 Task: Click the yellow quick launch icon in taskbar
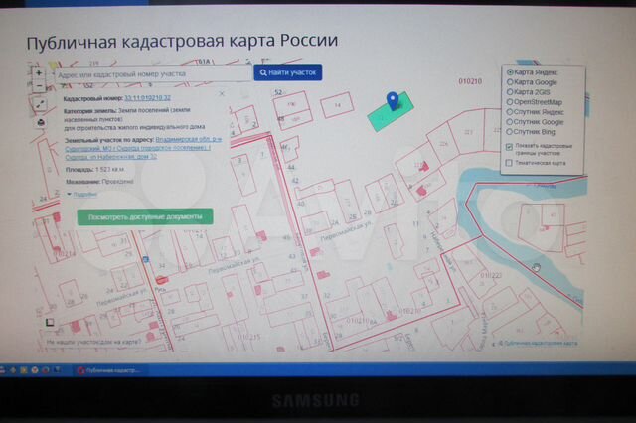coord(24,370)
